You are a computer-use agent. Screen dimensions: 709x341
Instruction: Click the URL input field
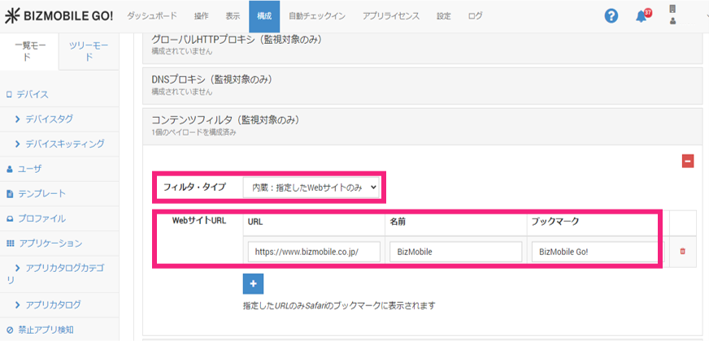point(315,252)
